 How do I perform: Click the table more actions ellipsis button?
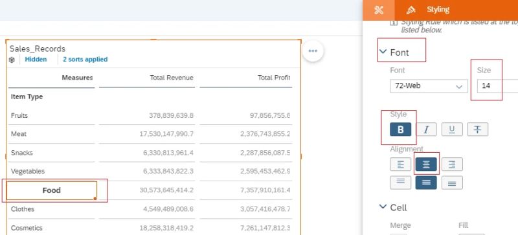click(x=313, y=51)
